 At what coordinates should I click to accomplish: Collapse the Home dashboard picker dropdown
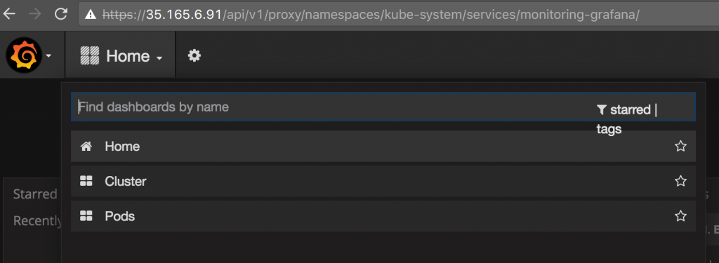point(121,56)
